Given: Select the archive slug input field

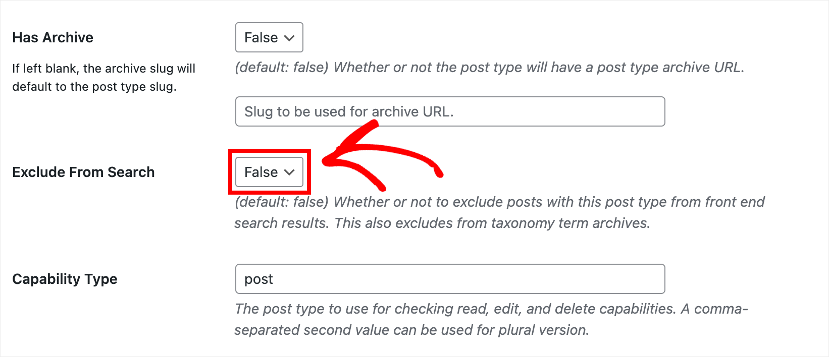Looking at the screenshot, I should [x=449, y=111].
